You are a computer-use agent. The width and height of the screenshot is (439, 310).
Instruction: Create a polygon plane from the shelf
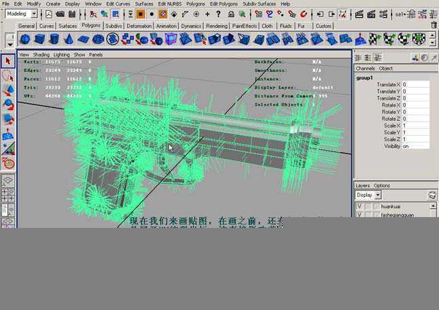point(83,39)
